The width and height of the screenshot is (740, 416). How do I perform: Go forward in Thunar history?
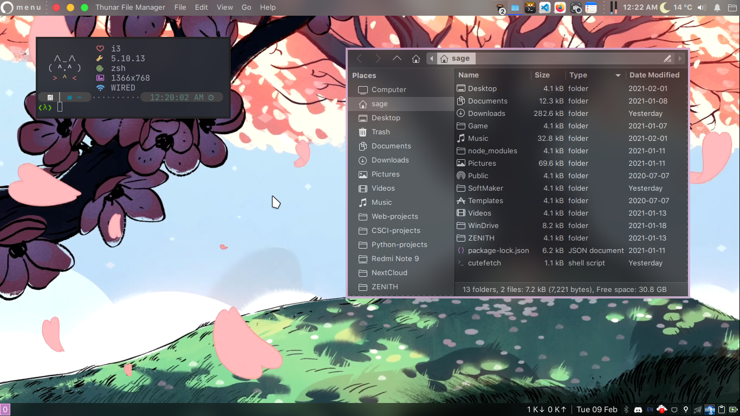378,58
